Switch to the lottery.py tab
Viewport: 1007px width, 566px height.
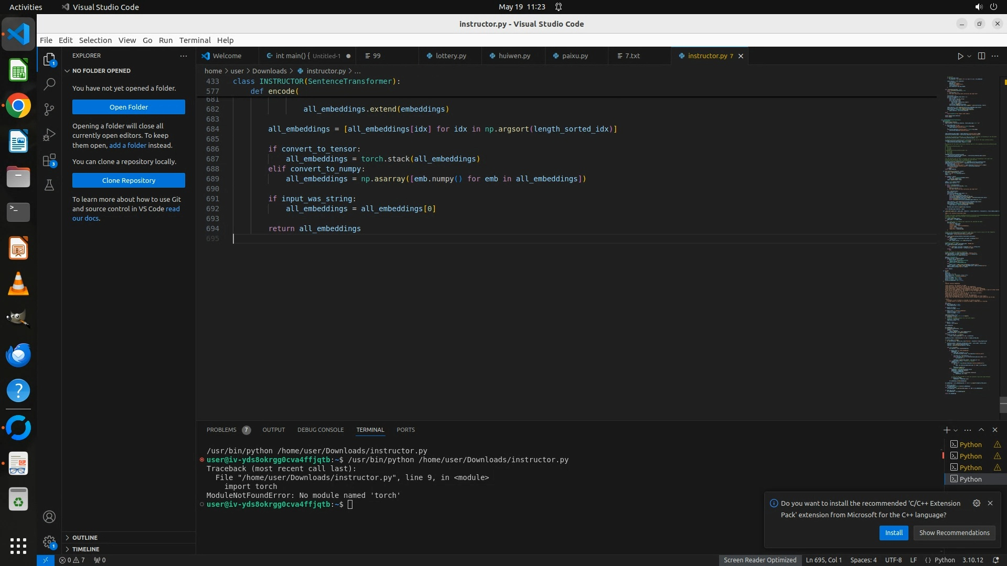(451, 56)
